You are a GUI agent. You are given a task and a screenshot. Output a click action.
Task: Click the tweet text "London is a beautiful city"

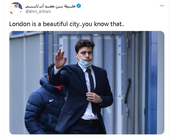44,24
